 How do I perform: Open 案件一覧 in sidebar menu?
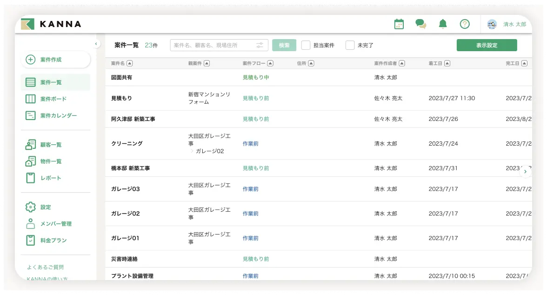(56, 82)
